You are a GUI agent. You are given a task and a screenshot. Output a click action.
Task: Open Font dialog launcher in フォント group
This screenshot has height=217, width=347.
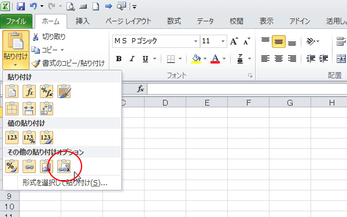pyautogui.click(x=250, y=76)
